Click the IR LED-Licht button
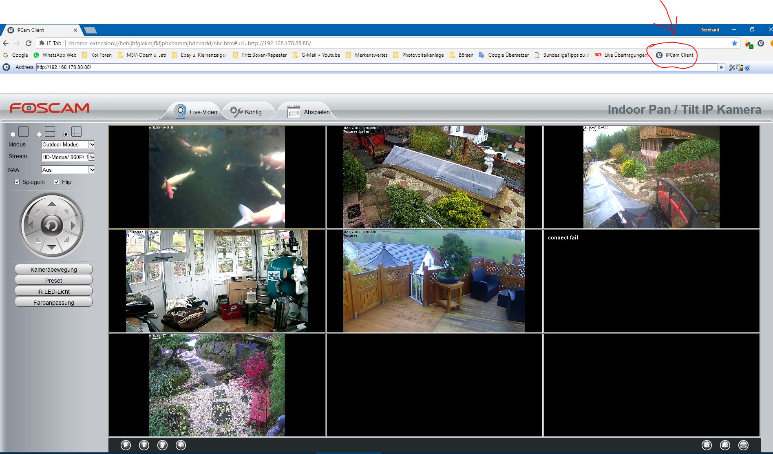773x454 pixels. (x=53, y=291)
